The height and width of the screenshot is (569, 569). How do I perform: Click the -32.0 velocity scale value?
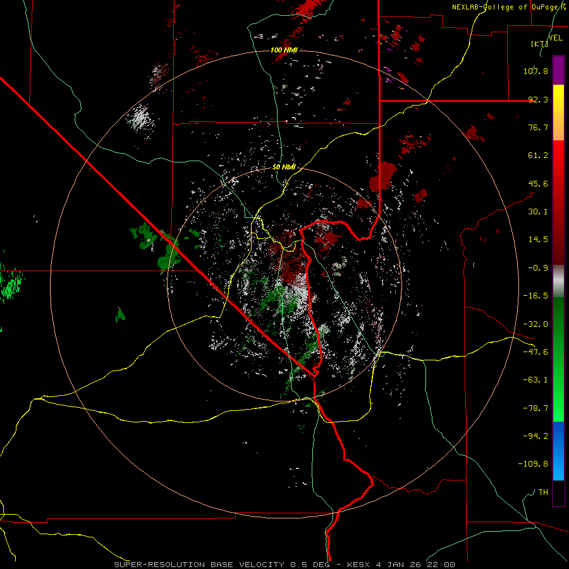535,324
